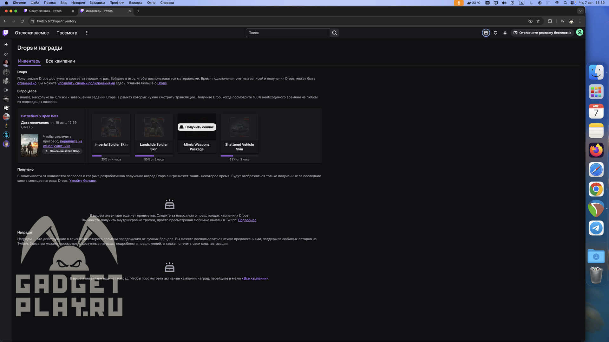Click the crossed-eye tracking protection icon

pyautogui.click(x=530, y=21)
